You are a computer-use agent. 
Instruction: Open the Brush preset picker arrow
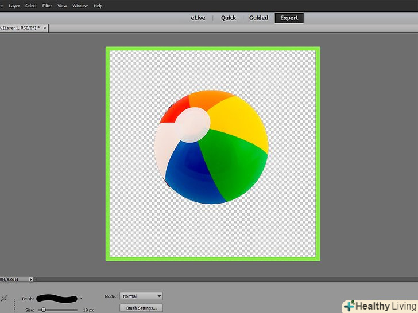82,298
